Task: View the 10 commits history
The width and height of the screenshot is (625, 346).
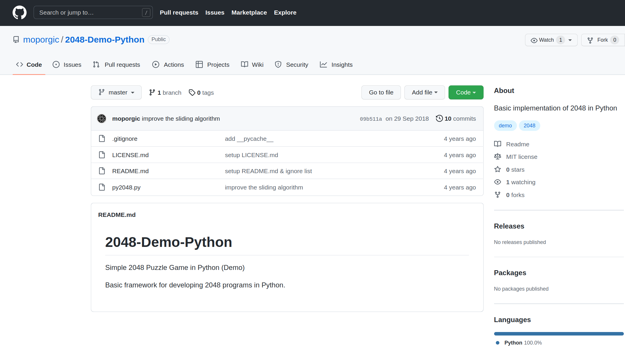Action: [x=456, y=119]
